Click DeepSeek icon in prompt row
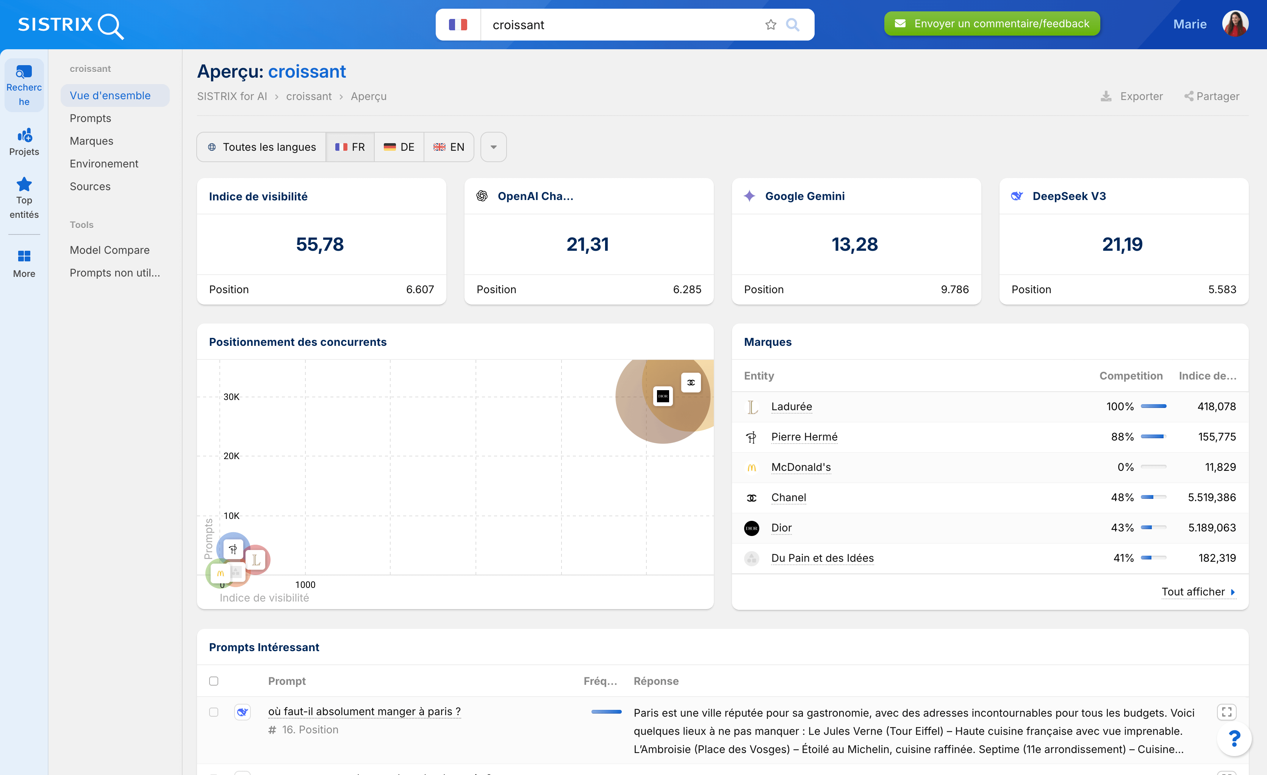Screen dimensions: 1267x775 [243, 712]
